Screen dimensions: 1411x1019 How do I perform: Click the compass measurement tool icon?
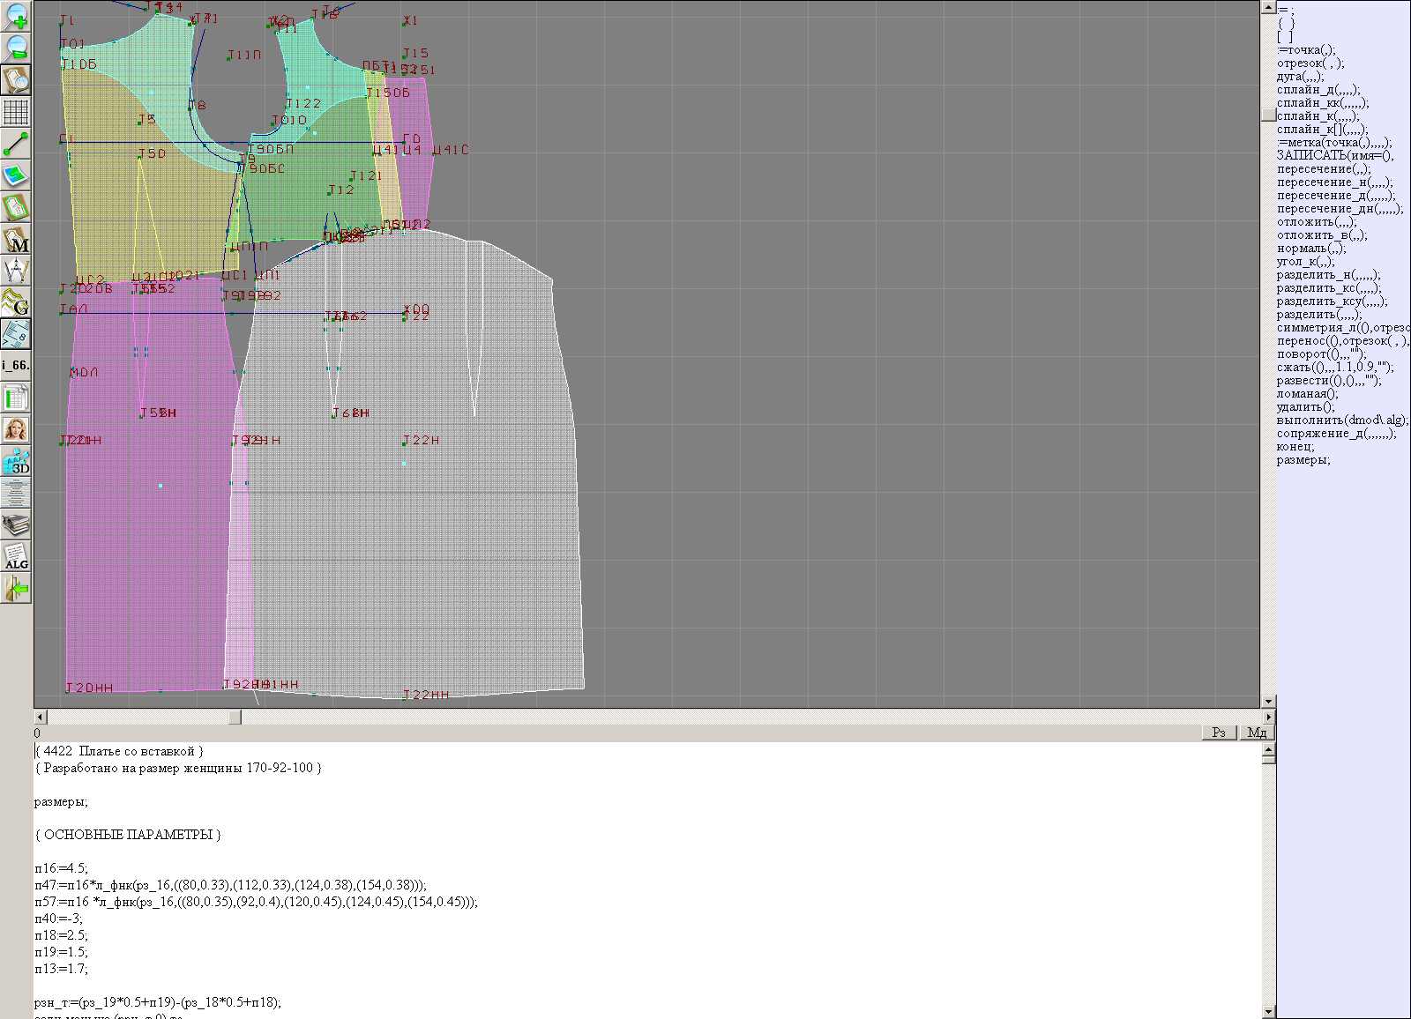point(16,271)
